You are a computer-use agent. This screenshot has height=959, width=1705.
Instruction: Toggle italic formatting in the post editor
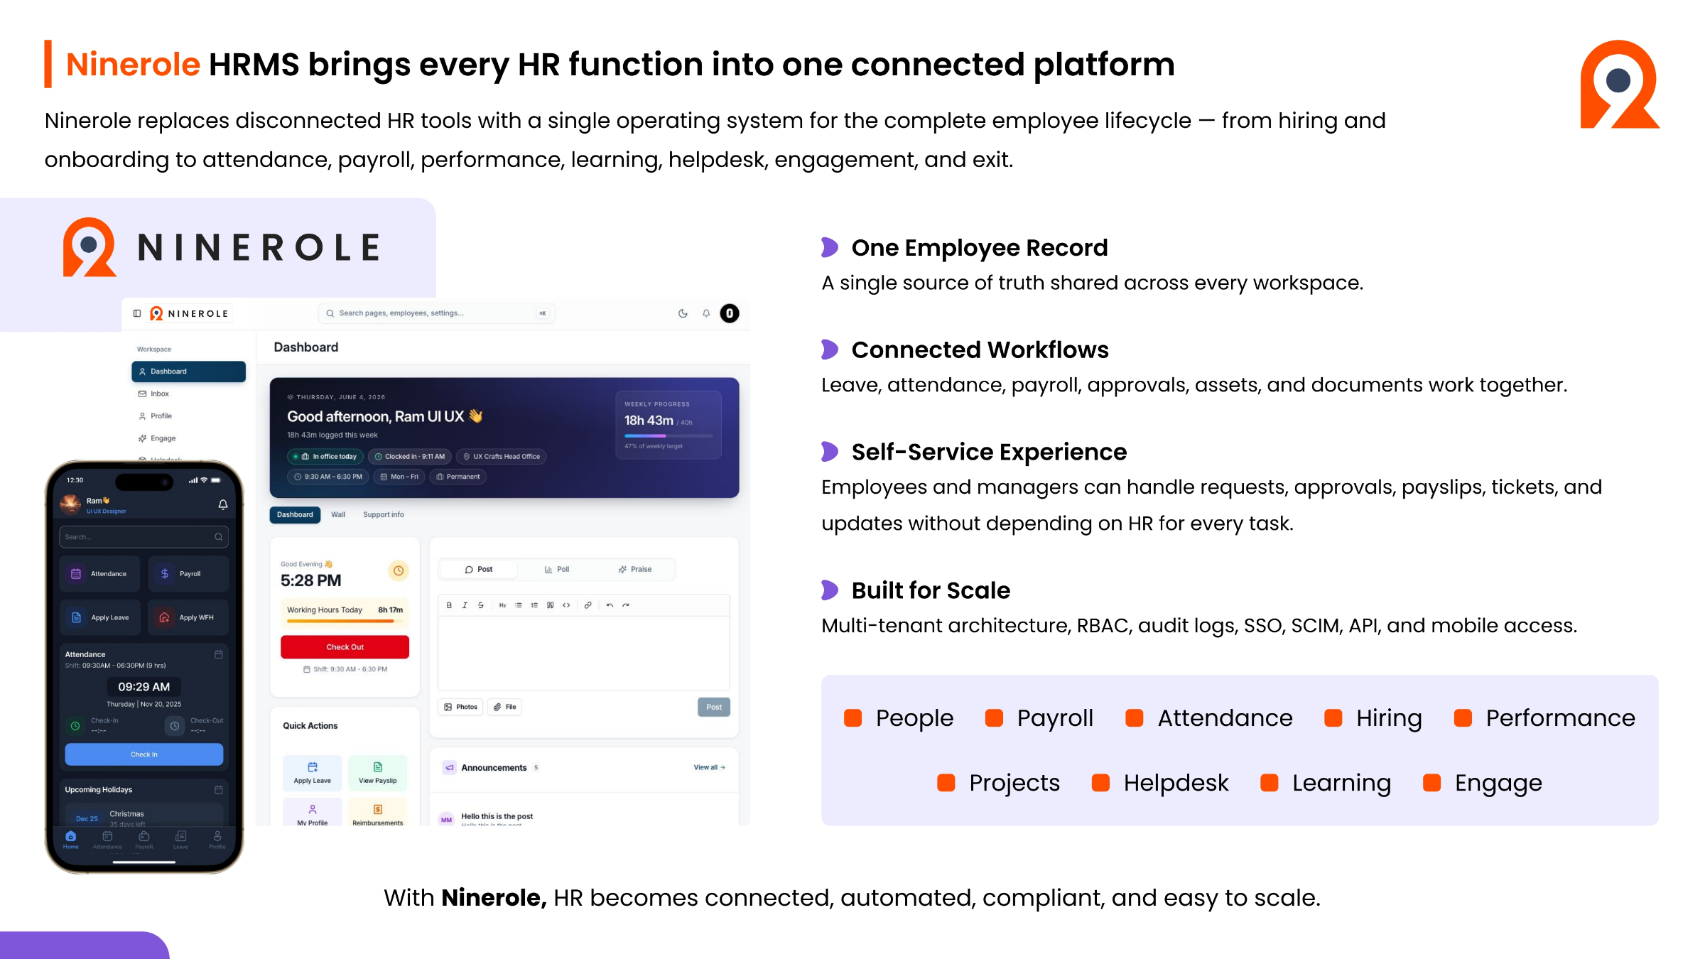click(465, 605)
